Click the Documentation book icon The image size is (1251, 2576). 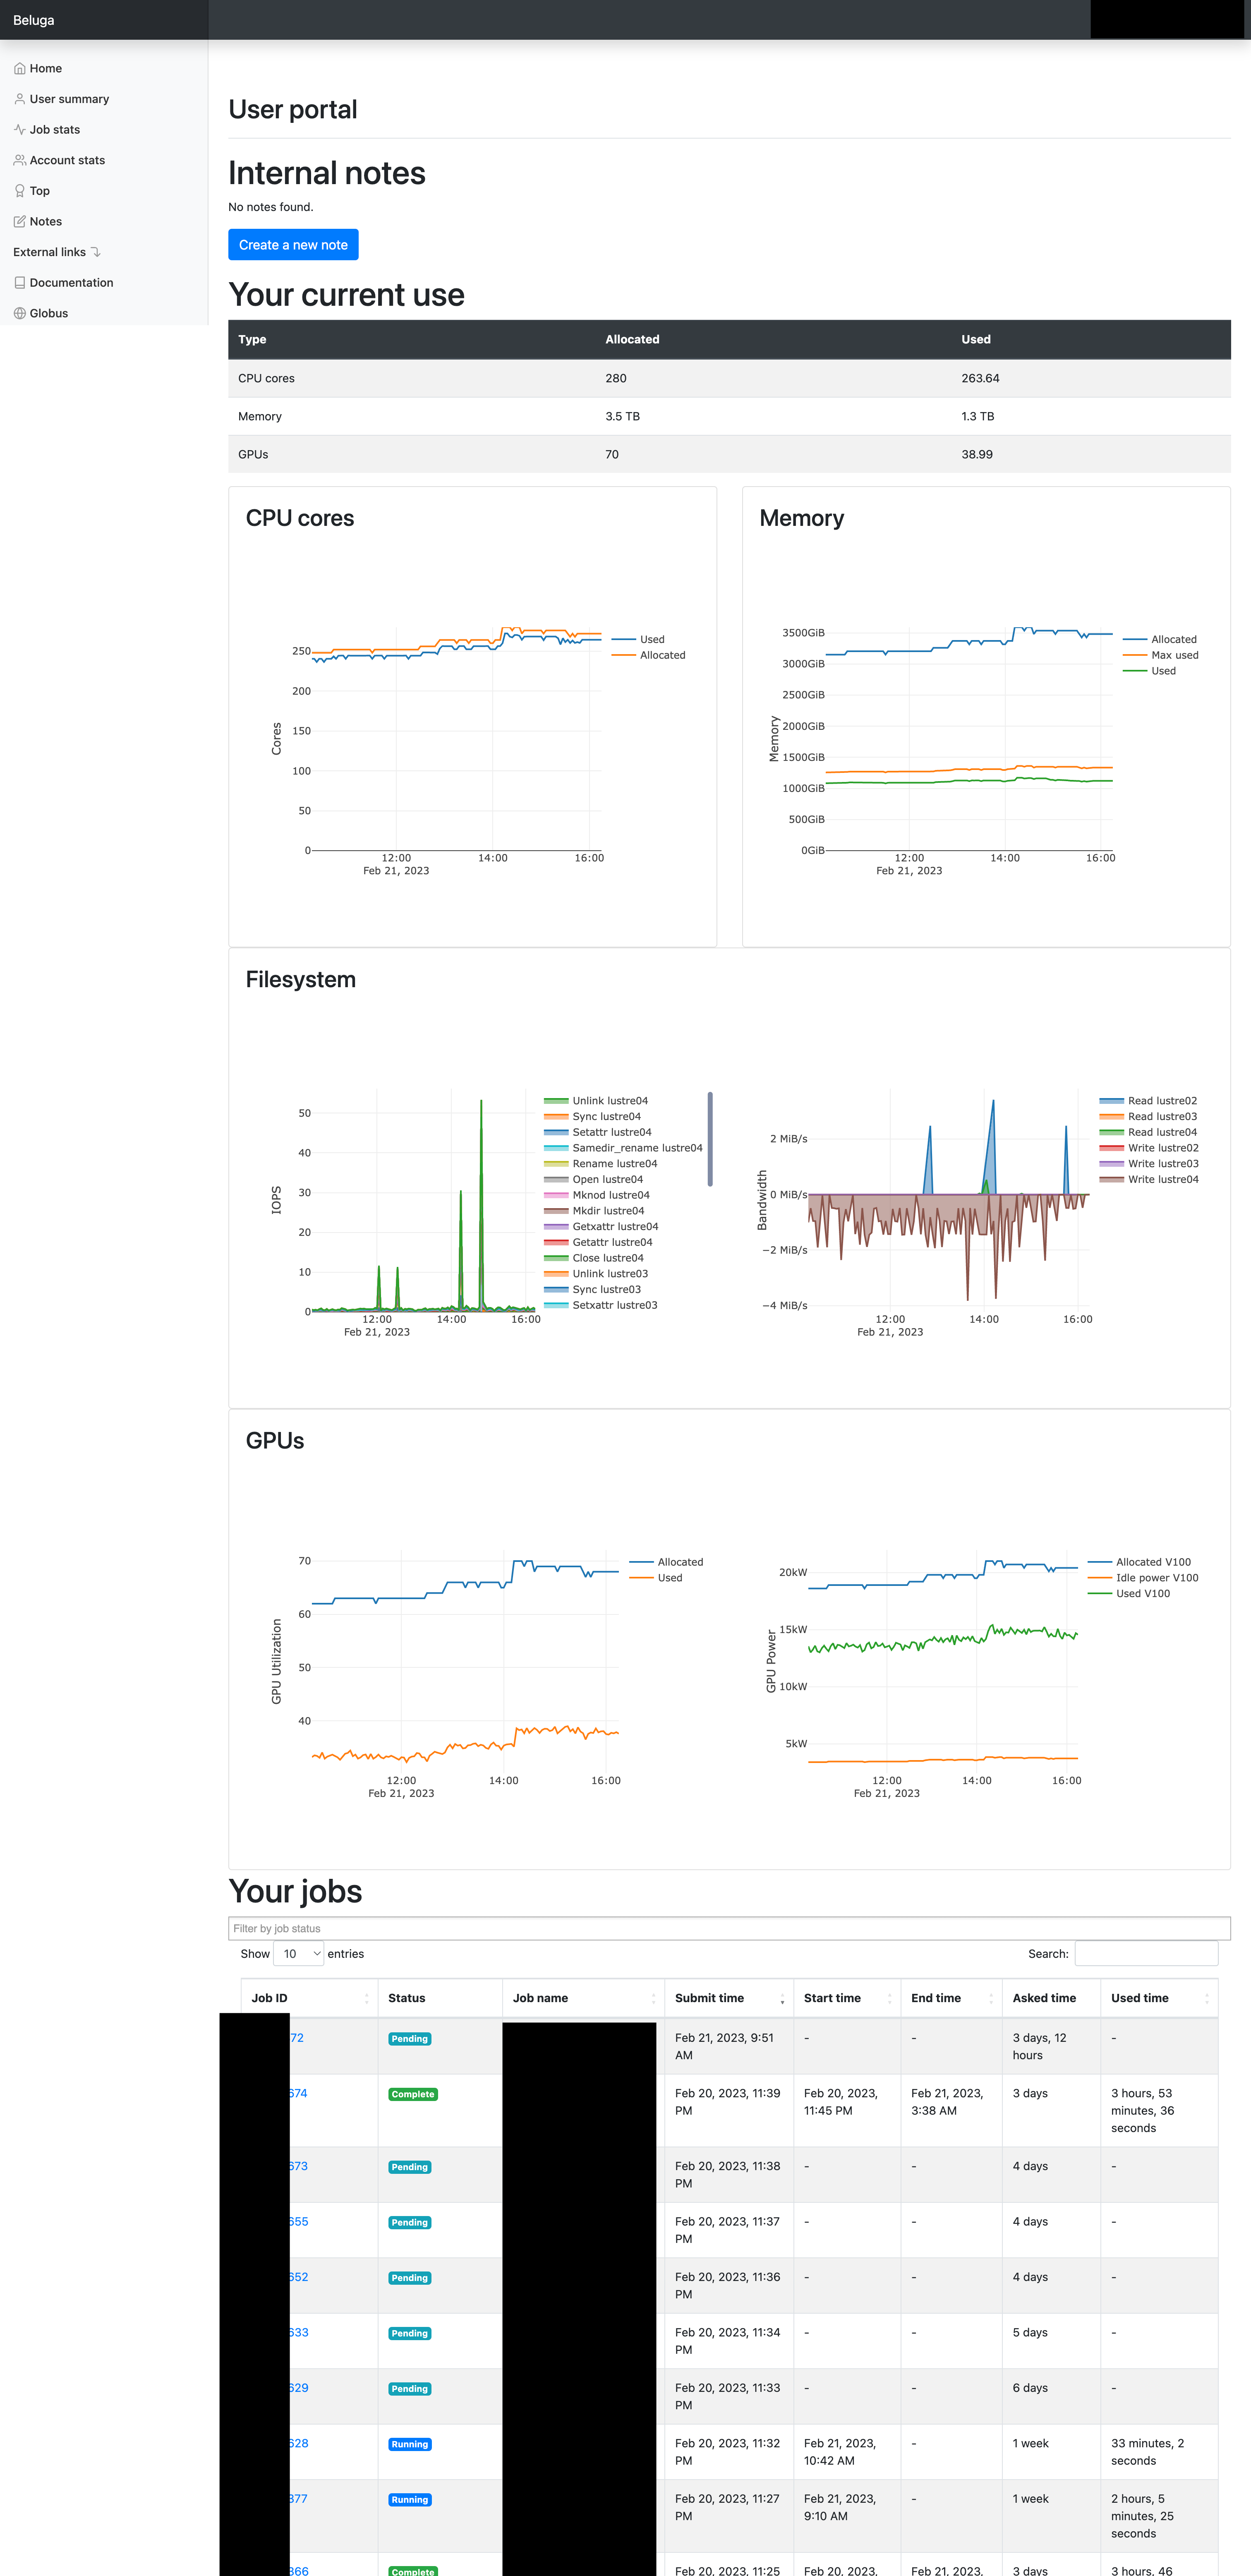[20, 283]
